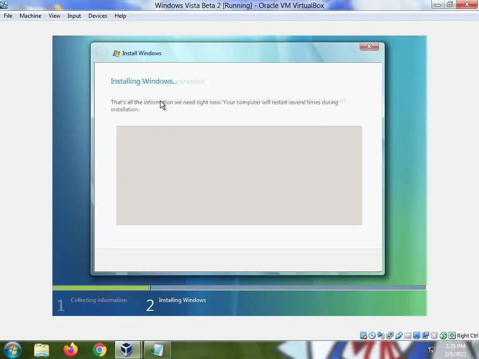Image resolution: width=479 pixels, height=359 pixels.
Task: Click the hard disk activity status icon
Action: click(x=363, y=336)
